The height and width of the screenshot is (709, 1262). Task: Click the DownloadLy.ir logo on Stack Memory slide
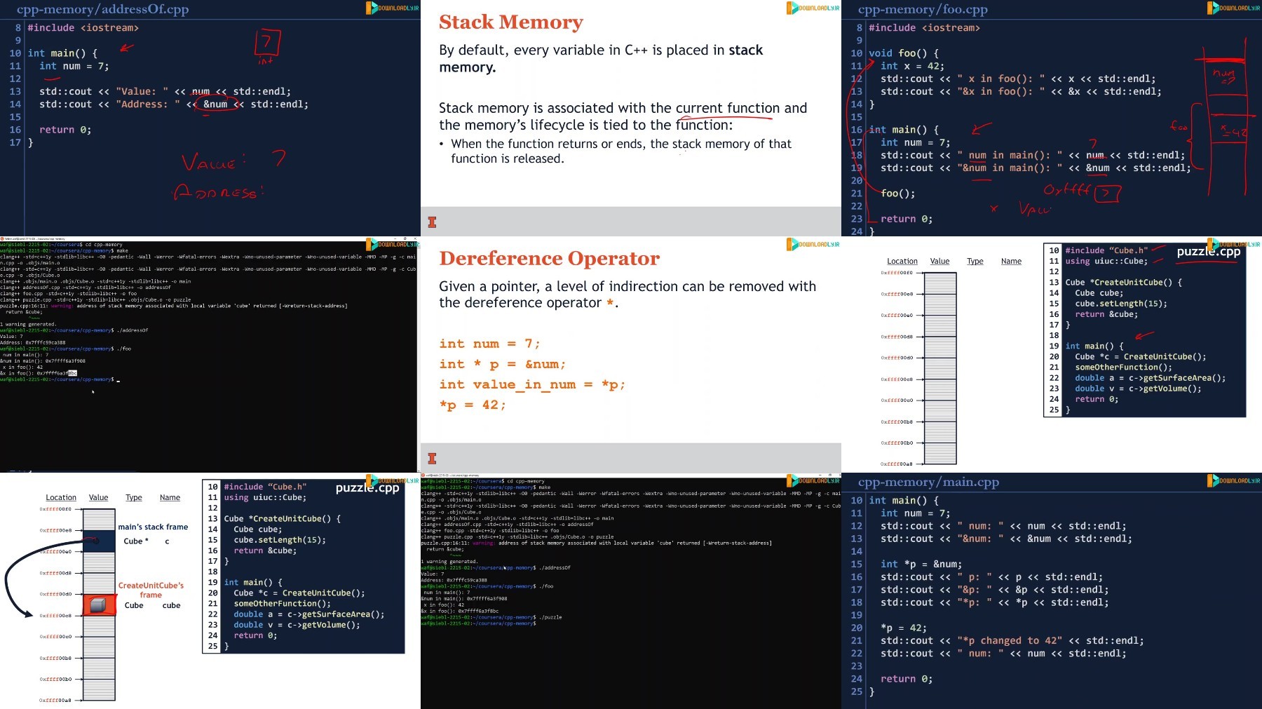[x=813, y=8]
